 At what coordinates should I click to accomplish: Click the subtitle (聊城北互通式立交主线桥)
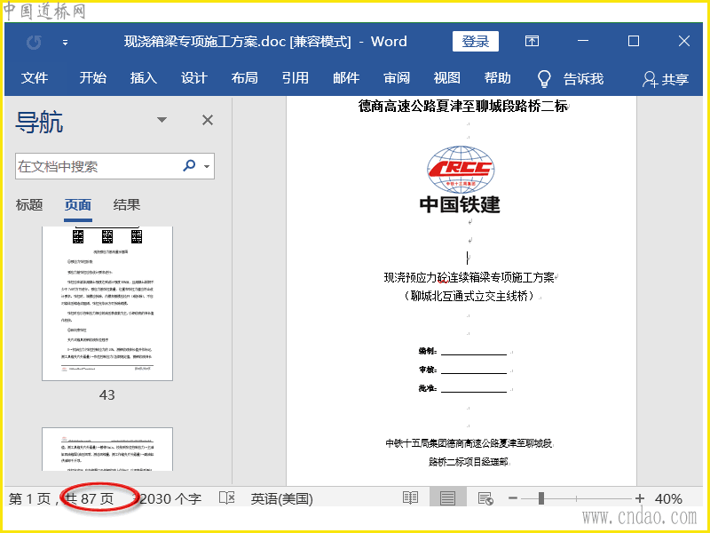click(469, 297)
